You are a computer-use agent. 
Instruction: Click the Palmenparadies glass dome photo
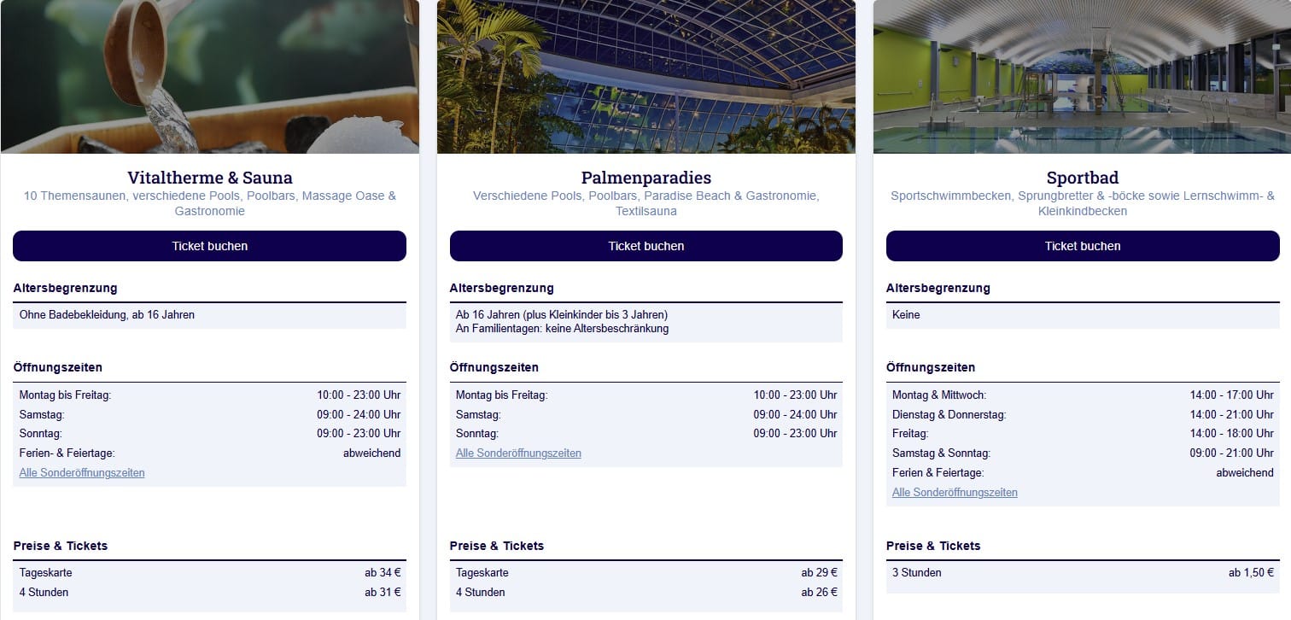tap(645, 75)
